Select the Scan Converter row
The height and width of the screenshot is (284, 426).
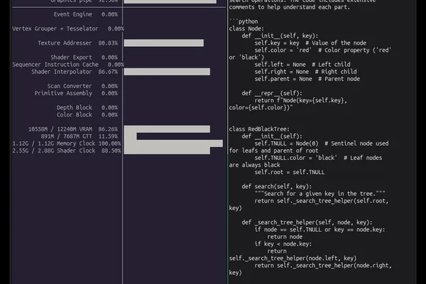pyautogui.click(x=82, y=86)
